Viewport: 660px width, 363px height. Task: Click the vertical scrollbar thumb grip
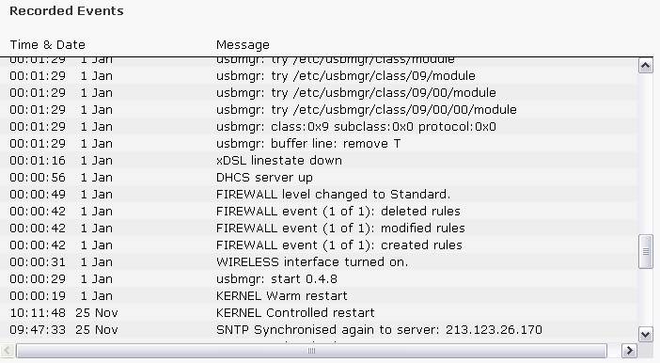click(x=646, y=251)
